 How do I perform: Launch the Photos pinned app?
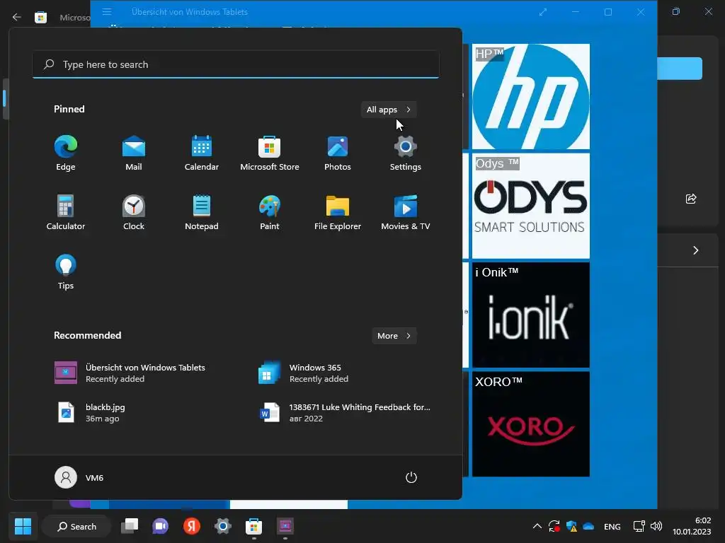pos(338,153)
